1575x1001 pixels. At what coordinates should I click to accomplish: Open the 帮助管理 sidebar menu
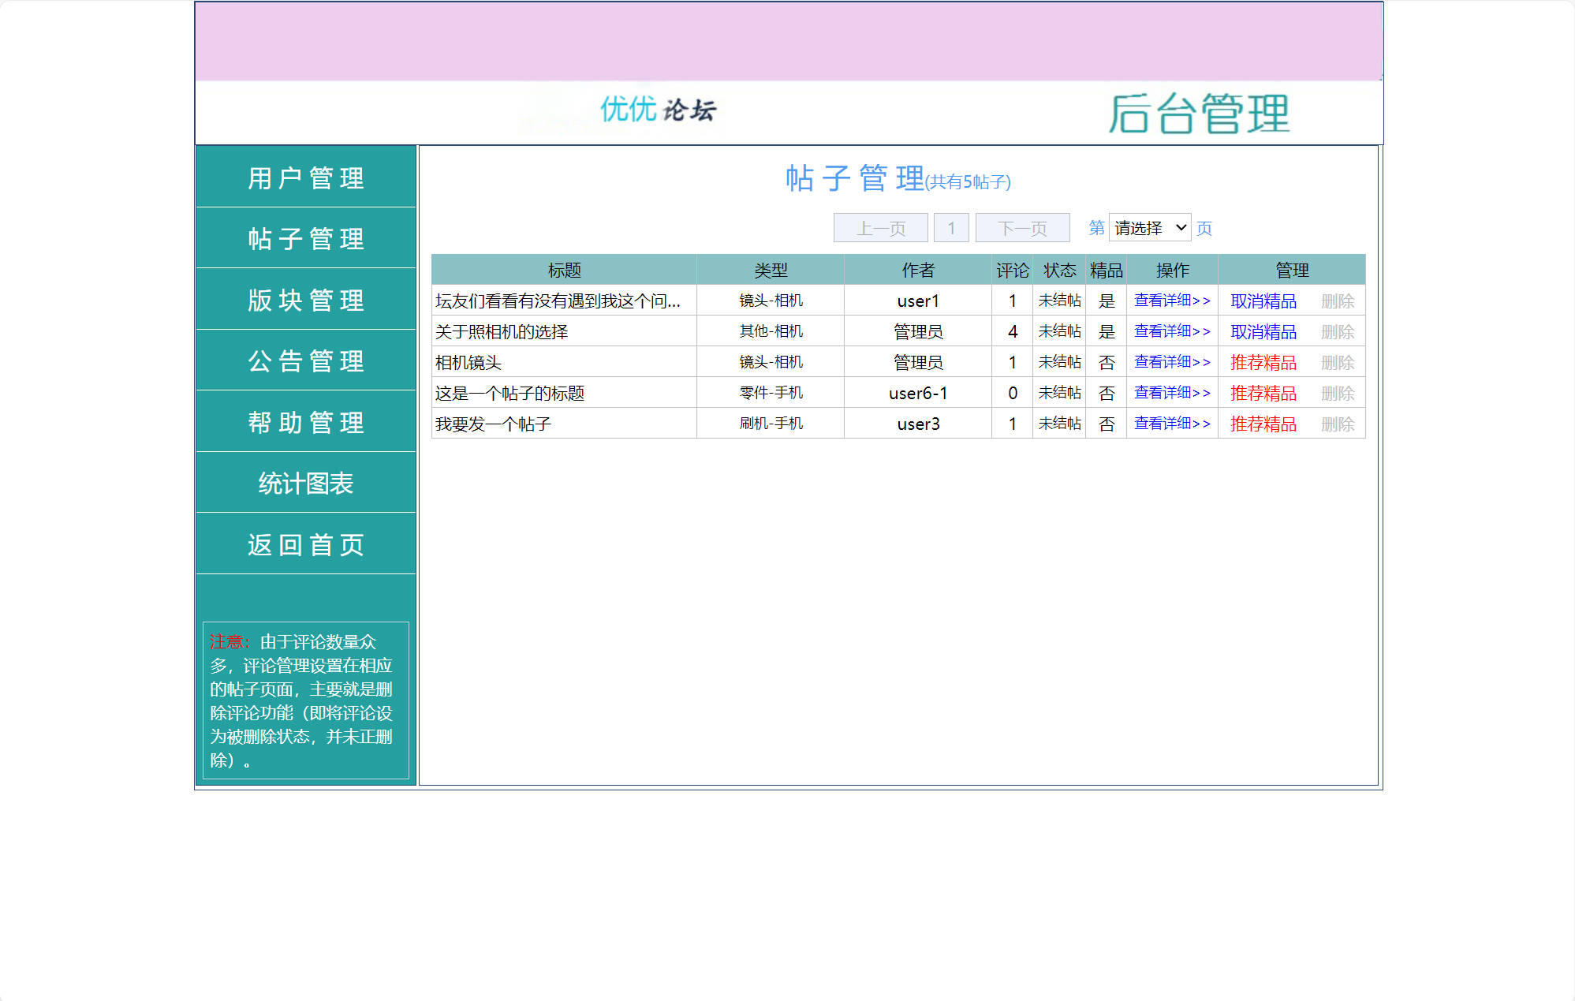point(305,422)
